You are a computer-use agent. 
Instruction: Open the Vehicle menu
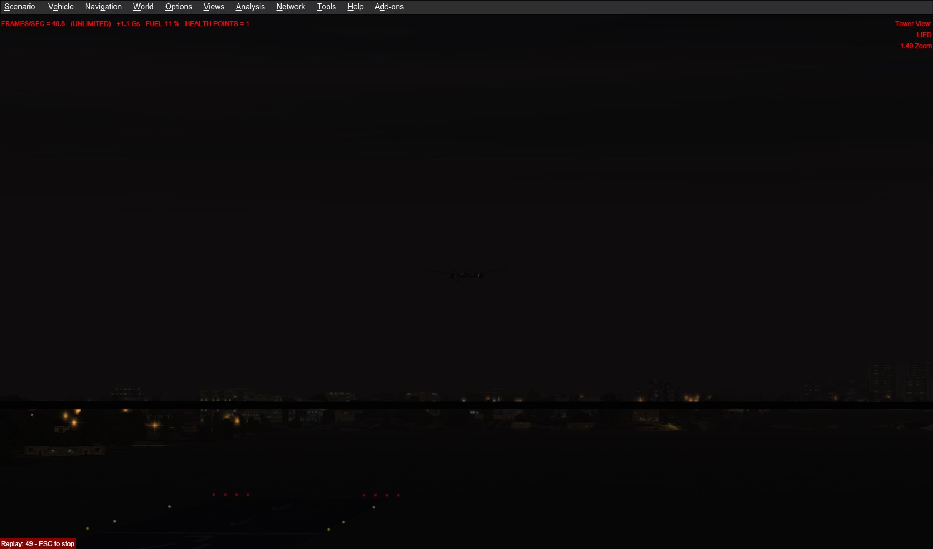[x=61, y=7]
